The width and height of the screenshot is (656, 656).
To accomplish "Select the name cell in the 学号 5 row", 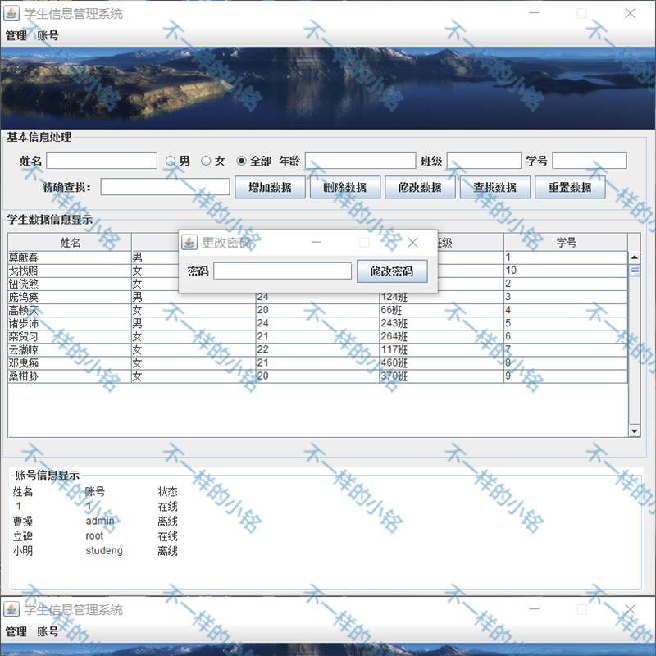I will [x=70, y=323].
